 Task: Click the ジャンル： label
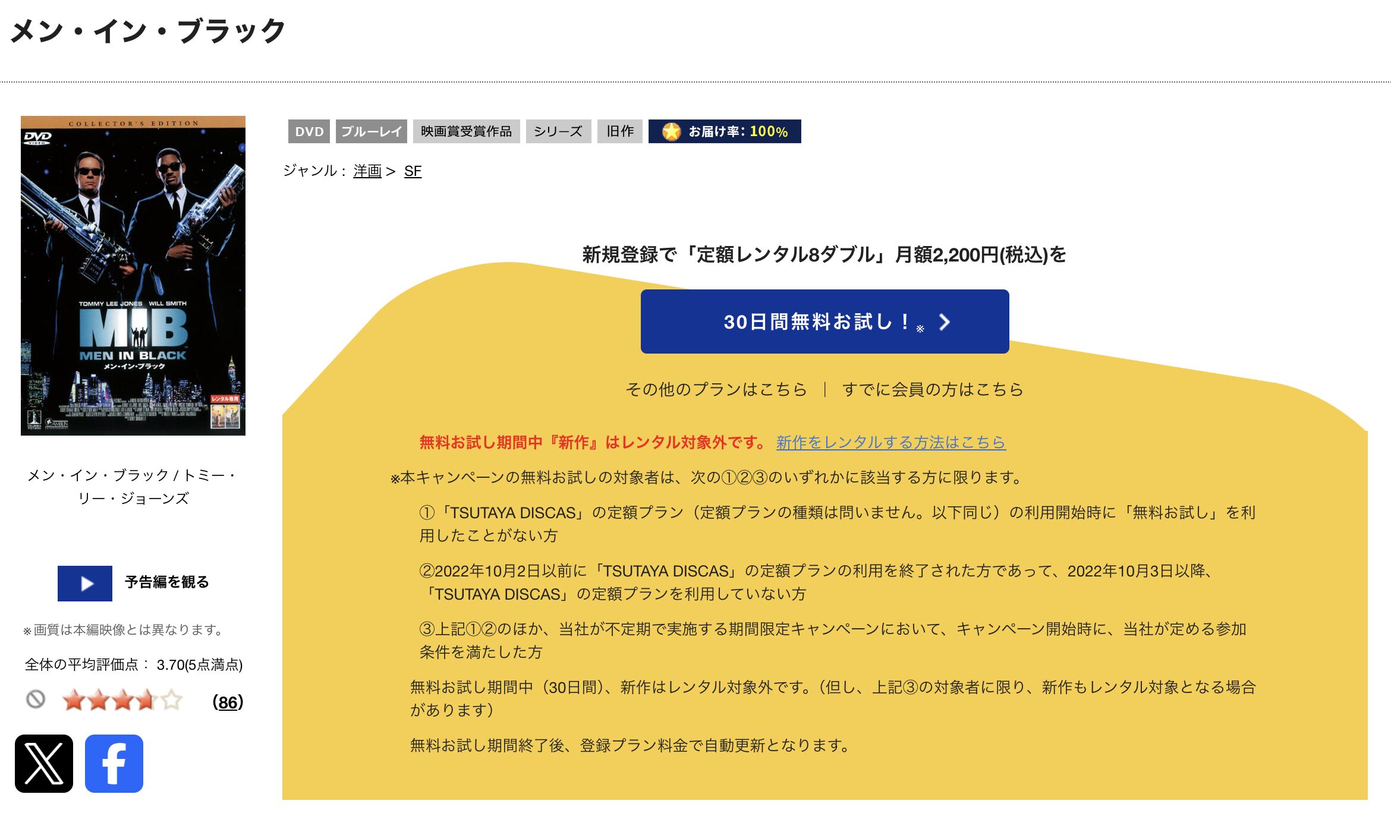[x=315, y=171]
